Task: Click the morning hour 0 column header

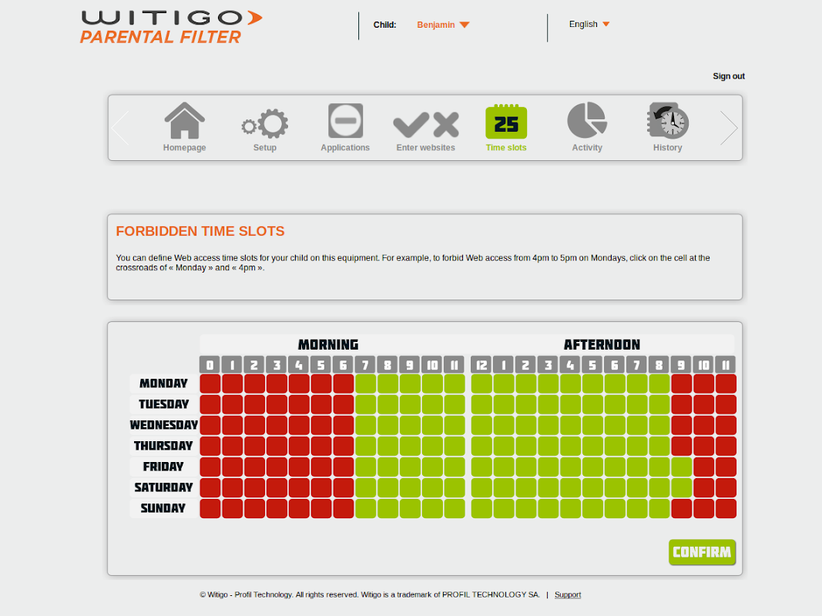Action: pyautogui.click(x=210, y=364)
